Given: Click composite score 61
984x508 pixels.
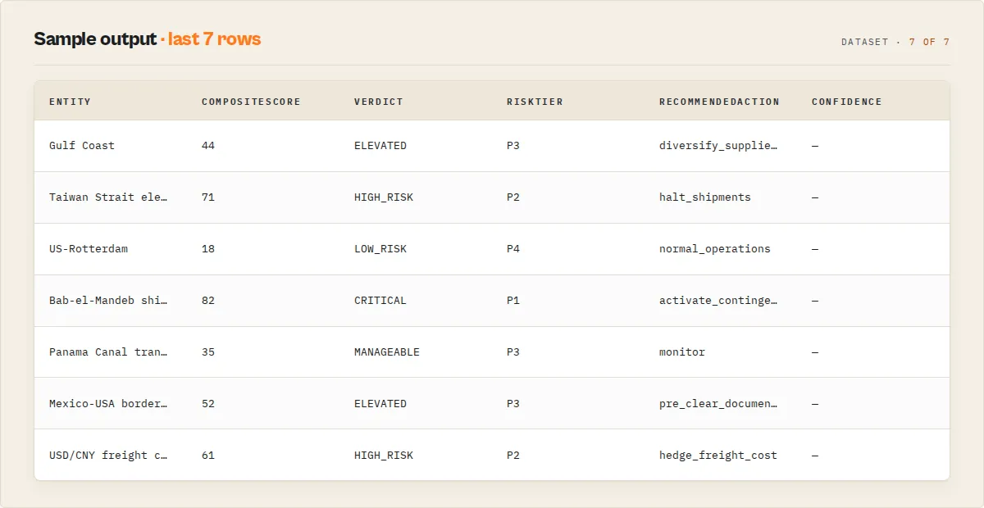Looking at the screenshot, I should click(x=208, y=456).
